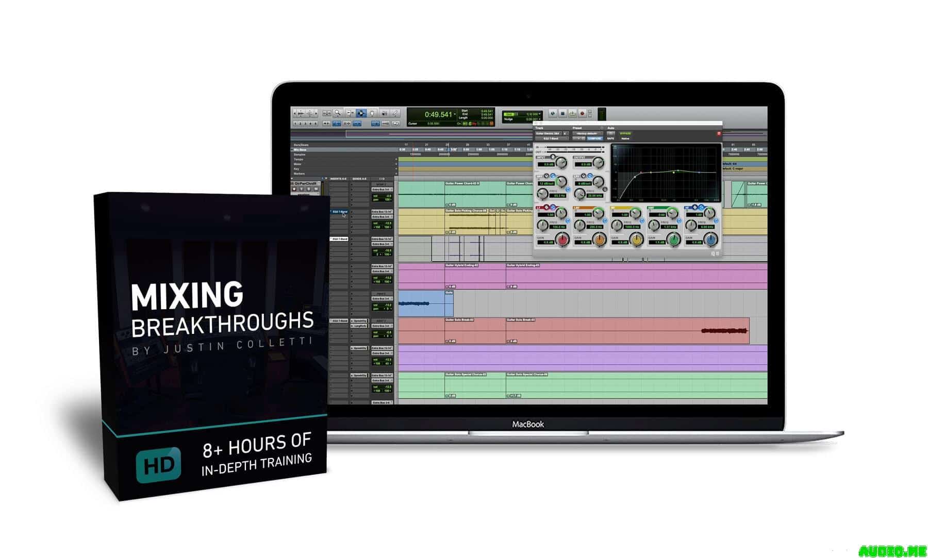
Task: Toggle the SAFE automation button
Action: coord(610,139)
